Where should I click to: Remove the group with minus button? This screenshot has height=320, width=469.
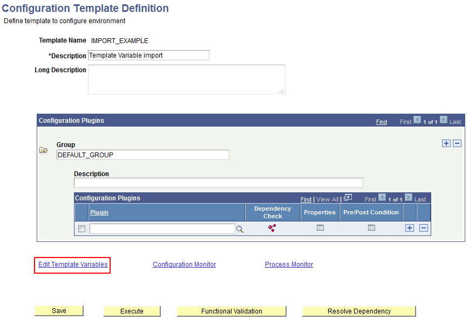pyautogui.click(x=457, y=143)
